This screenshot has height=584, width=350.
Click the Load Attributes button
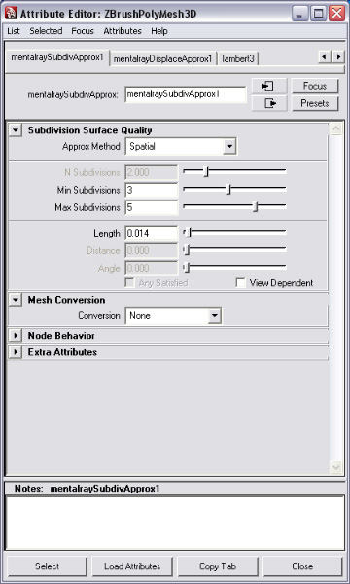pyautogui.click(x=132, y=566)
